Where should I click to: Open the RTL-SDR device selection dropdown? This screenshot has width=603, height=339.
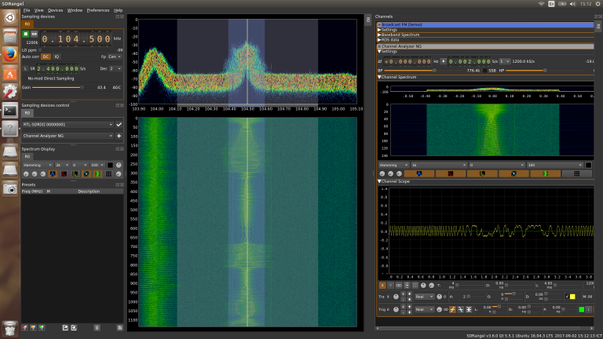pyautogui.click(x=66, y=124)
